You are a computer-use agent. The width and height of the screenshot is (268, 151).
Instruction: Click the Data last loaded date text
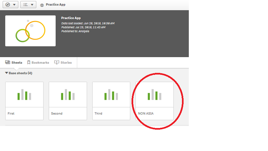pos(88,23)
